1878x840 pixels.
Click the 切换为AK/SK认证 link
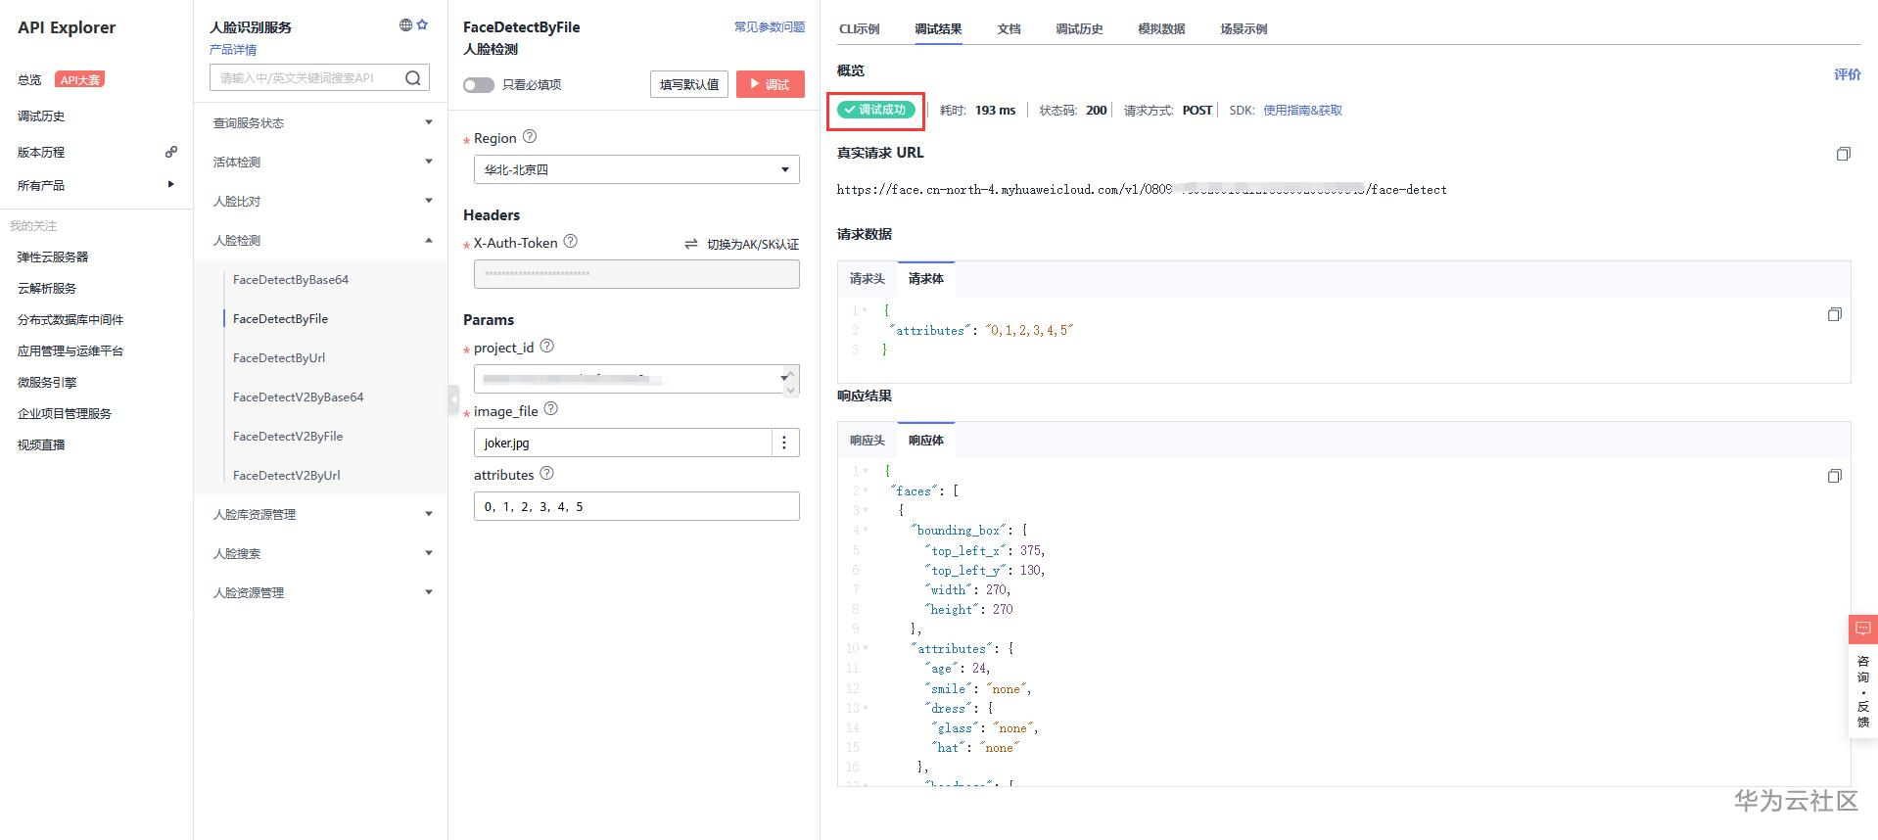753,244
